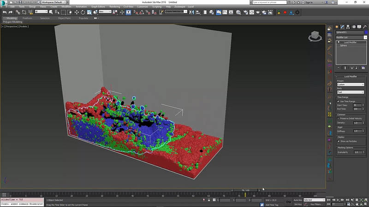This screenshot has height=207, width=369.
Task: Click the time slider thumb
Action: pos(245,190)
